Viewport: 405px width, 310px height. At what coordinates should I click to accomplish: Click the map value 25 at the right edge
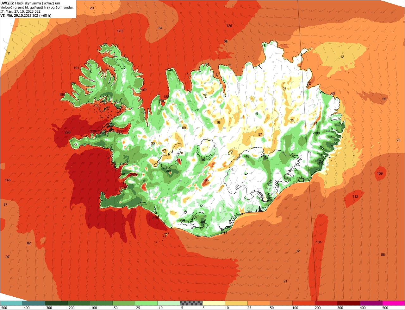pyautogui.click(x=398, y=140)
